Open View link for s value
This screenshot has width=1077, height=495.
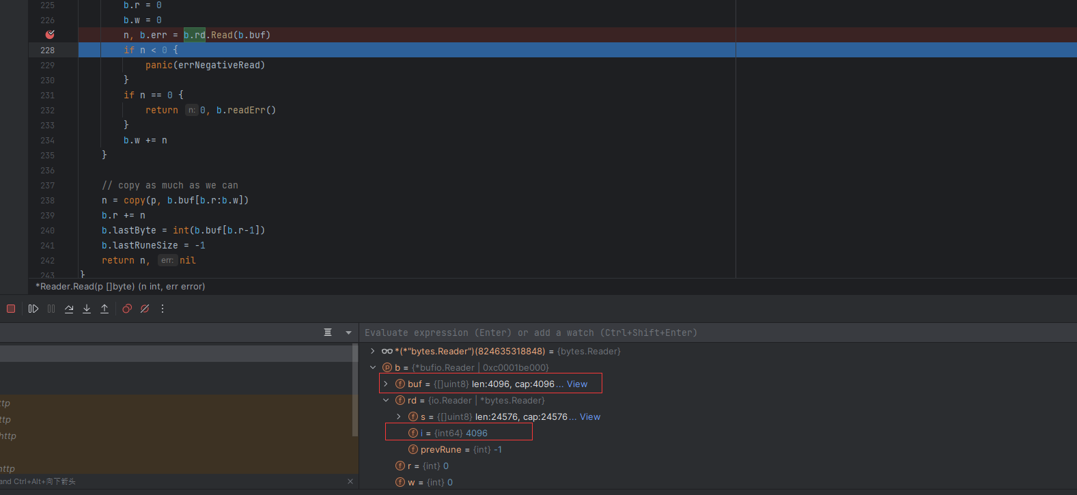click(590, 416)
